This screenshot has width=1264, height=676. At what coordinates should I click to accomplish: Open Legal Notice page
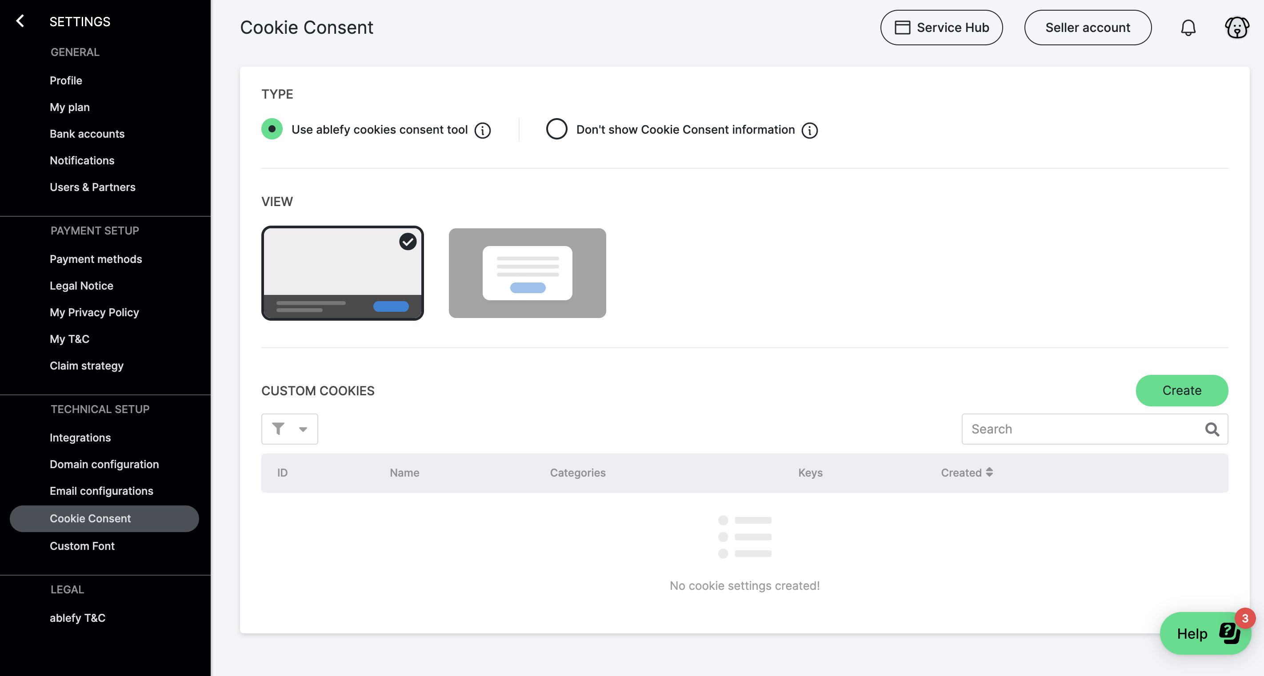click(81, 285)
